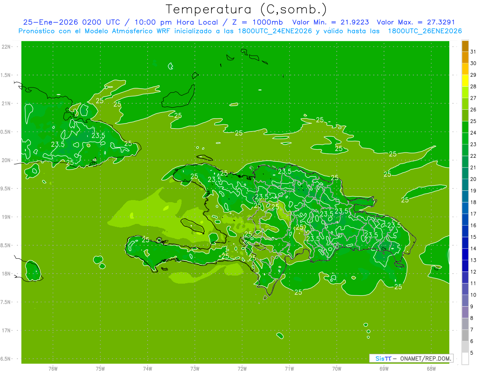Screen dimensions: 484x374
Task: Click the gray swatch between 6 and 7
Action: pyautogui.click(x=465, y=335)
